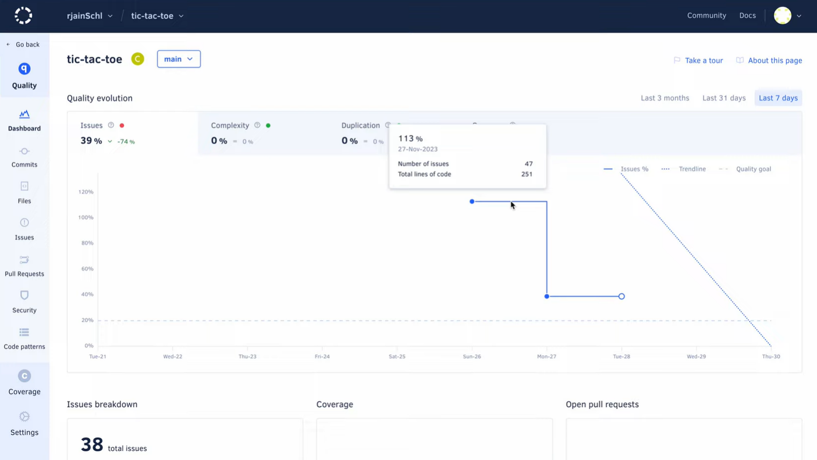Select the Security shield icon
This screenshot has height=460, width=817.
pyautogui.click(x=24, y=302)
